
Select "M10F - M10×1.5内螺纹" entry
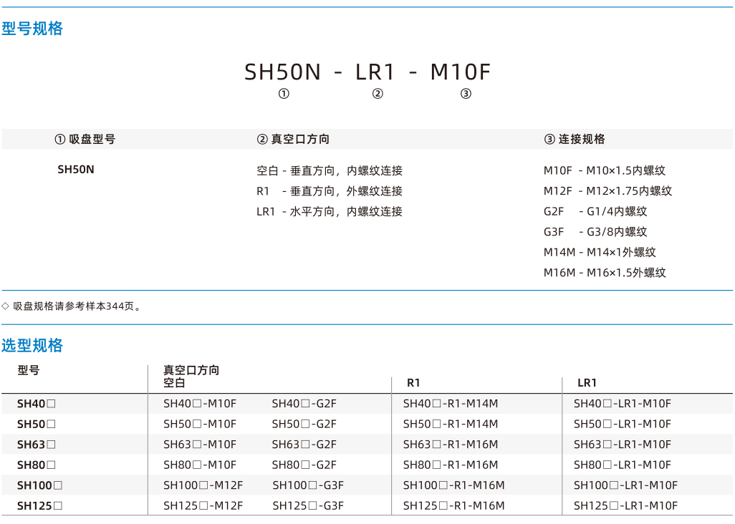(x=604, y=170)
